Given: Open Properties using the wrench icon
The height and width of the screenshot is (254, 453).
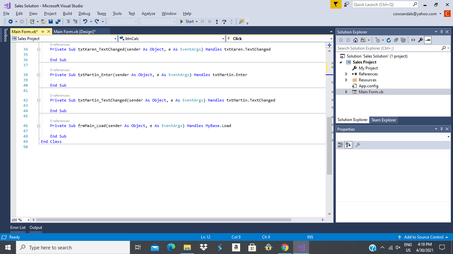Looking at the screenshot, I should click(420, 40).
